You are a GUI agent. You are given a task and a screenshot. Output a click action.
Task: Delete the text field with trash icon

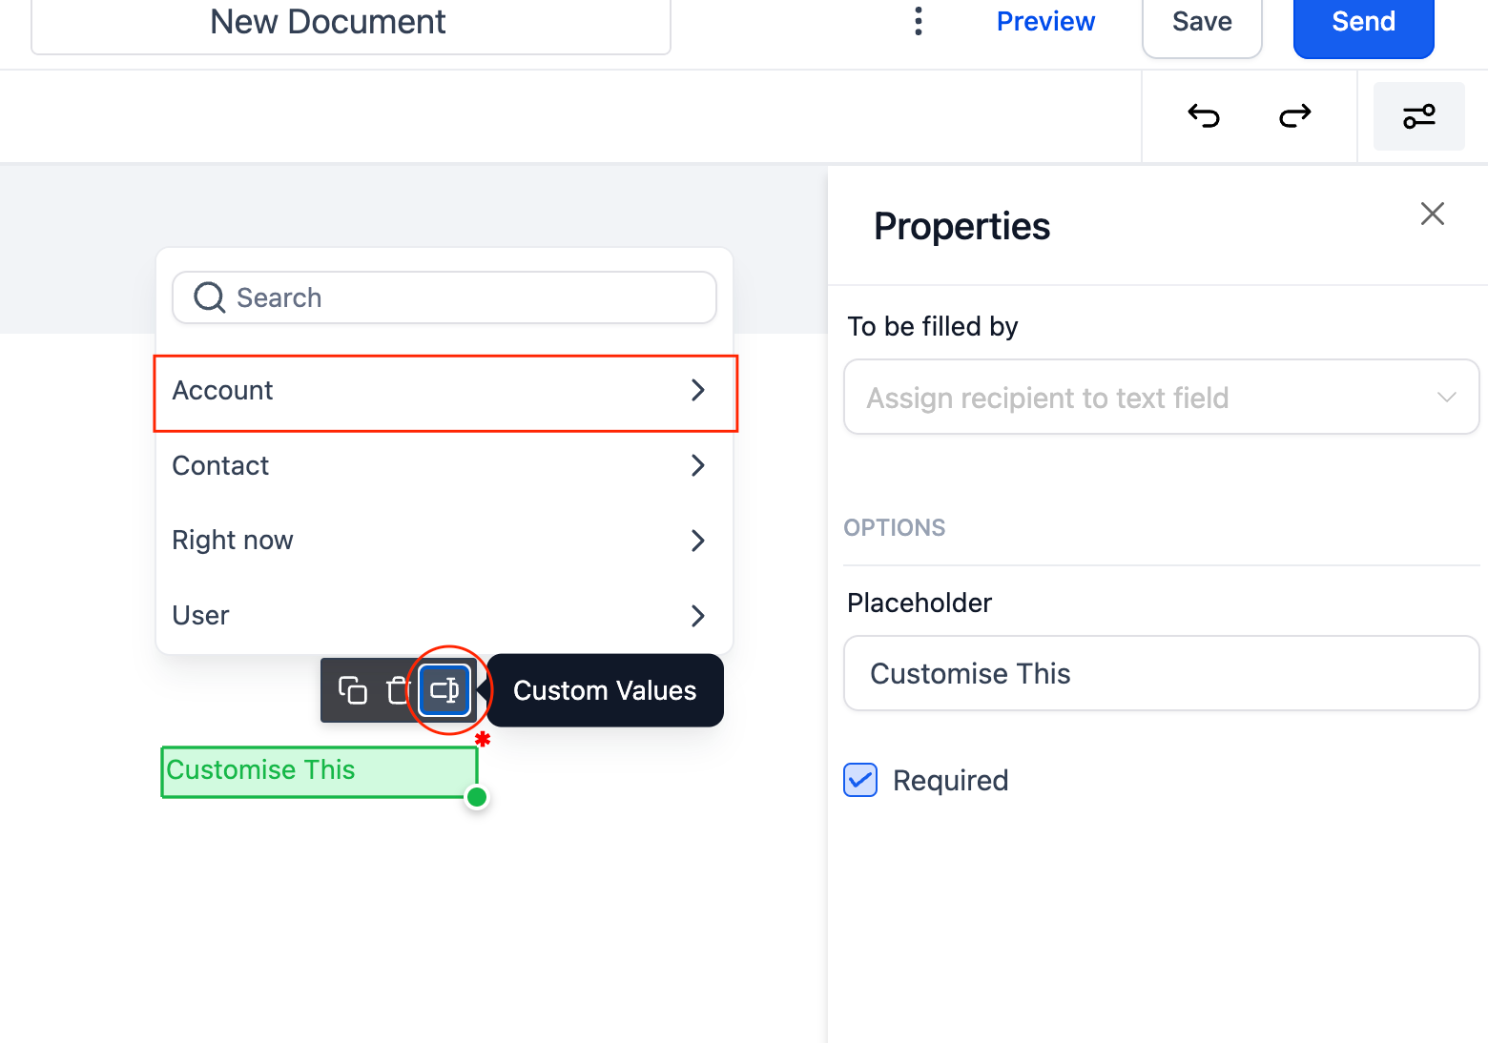pyautogui.click(x=398, y=690)
